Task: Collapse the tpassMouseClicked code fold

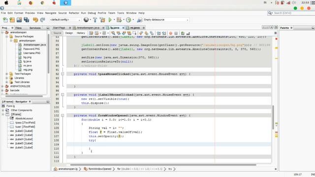Action: [x=63, y=74]
